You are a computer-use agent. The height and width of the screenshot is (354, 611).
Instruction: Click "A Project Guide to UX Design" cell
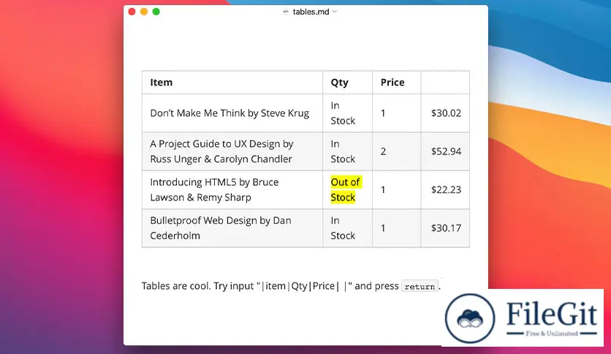232,151
